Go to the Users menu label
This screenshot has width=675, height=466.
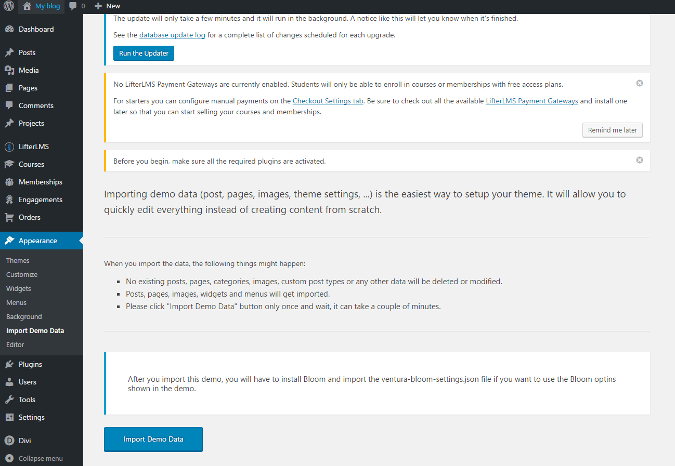pos(28,382)
